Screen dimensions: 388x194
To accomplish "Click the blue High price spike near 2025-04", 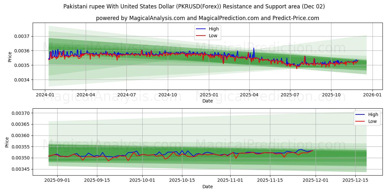I will (x=253, y=48).
